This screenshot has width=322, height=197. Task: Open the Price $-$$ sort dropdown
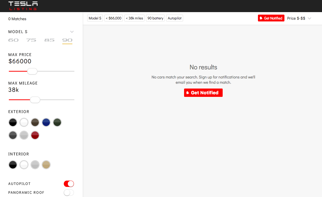coord(299,18)
